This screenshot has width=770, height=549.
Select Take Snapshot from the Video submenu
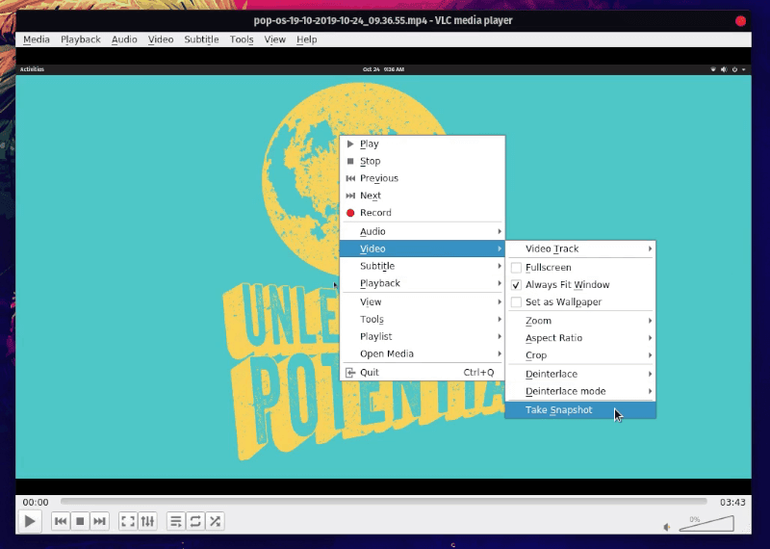[x=559, y=410]
